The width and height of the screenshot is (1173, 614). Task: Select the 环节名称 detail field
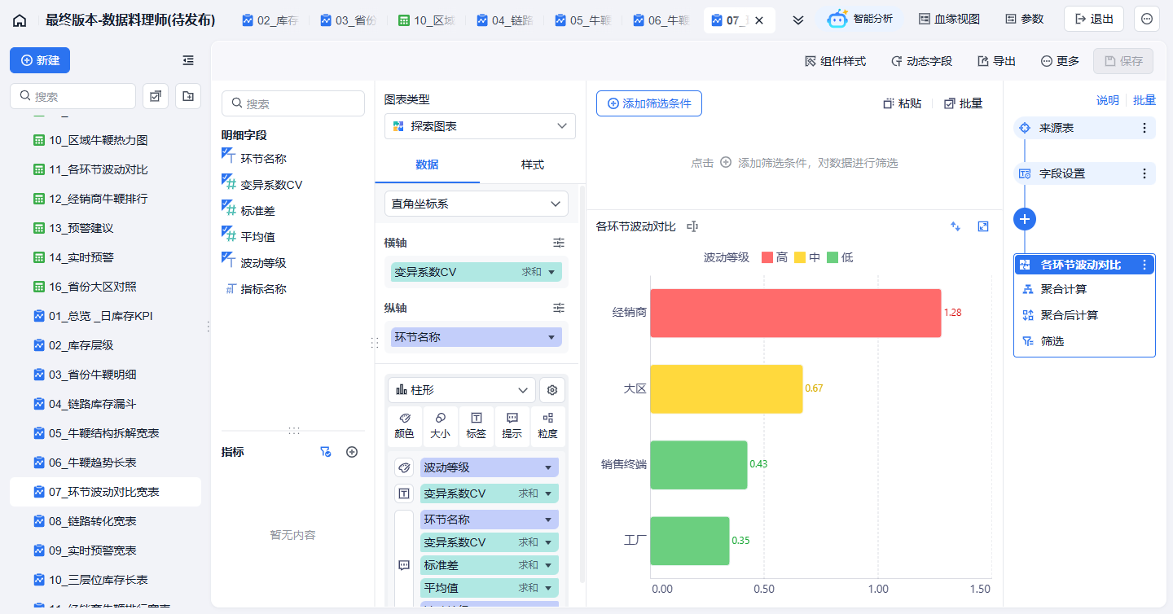(263, 159)
